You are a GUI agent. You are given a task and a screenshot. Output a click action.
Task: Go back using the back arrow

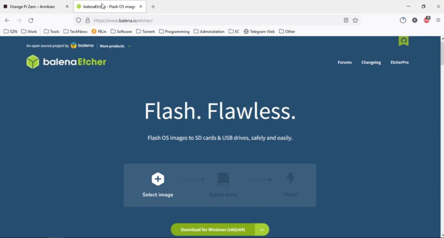coord(7,20)
